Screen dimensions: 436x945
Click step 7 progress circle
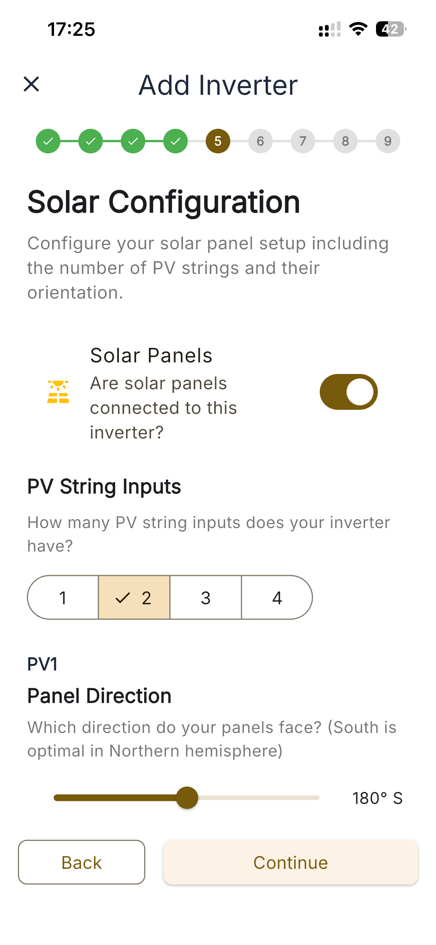303,141
